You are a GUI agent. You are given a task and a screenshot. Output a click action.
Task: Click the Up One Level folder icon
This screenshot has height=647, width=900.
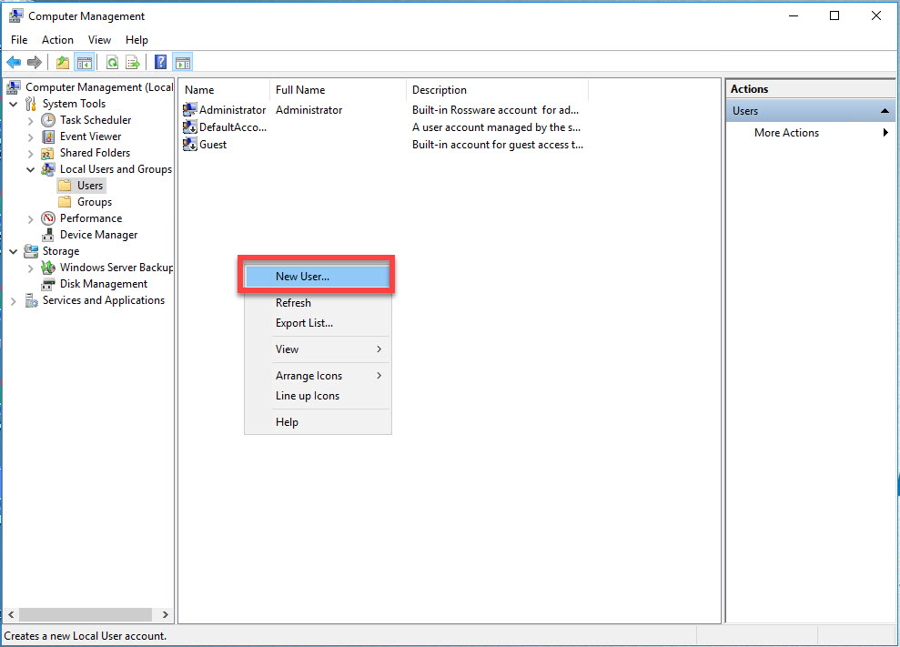coord(62,62)
